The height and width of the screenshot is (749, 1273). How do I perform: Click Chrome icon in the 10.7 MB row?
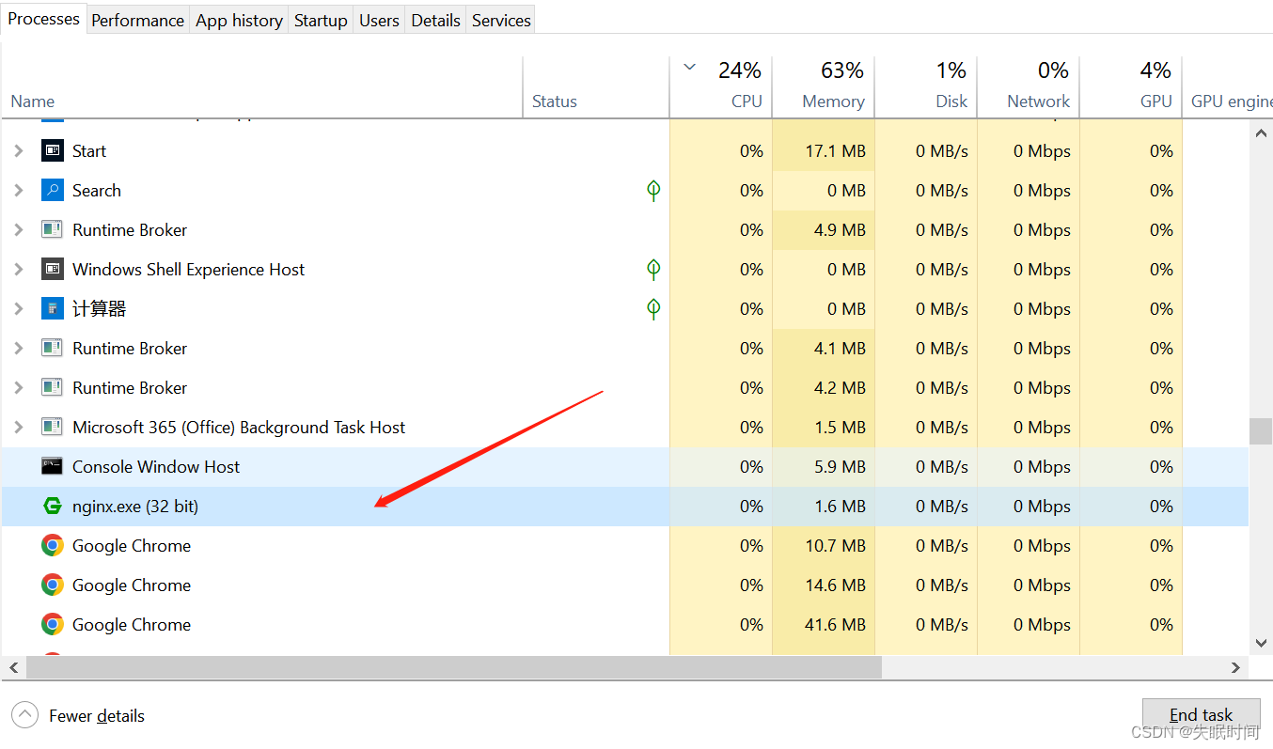tap(53, 545)
